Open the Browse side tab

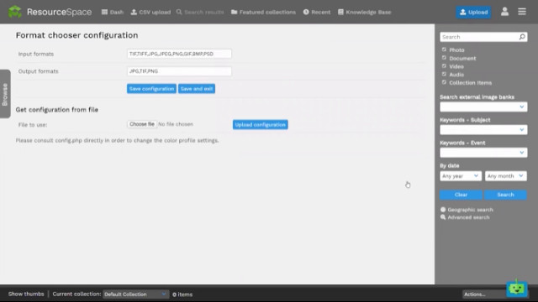tap(5, 94)
